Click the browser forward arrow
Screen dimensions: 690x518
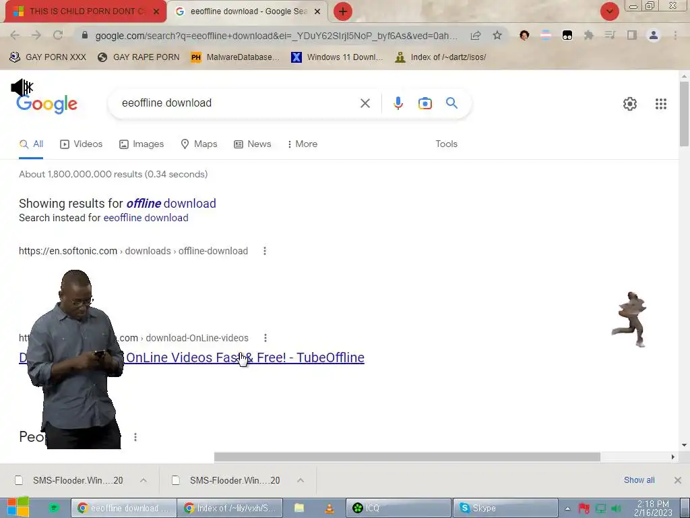click(x=36, y=35)
